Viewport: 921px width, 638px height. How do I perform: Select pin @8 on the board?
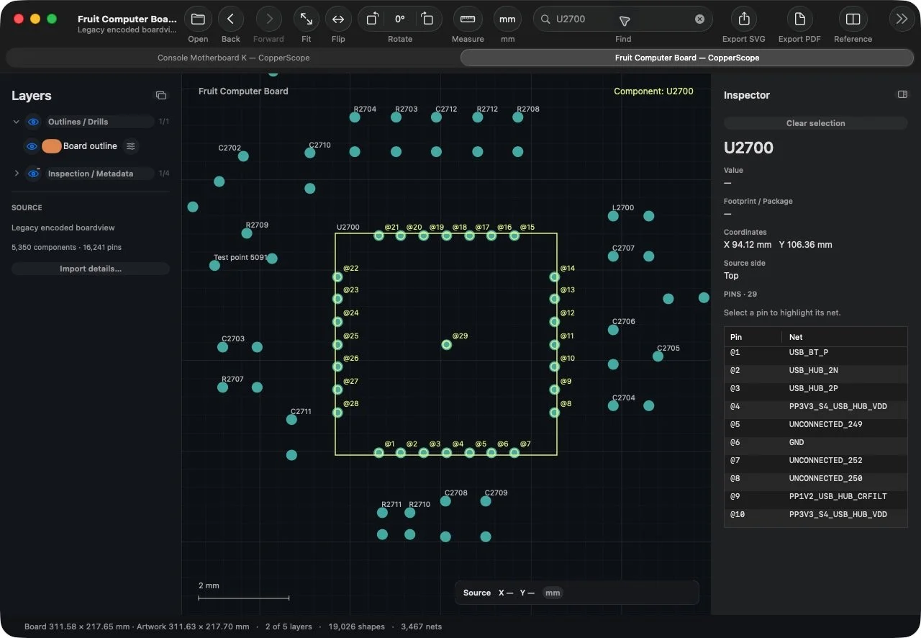click(x=554, y=413)
